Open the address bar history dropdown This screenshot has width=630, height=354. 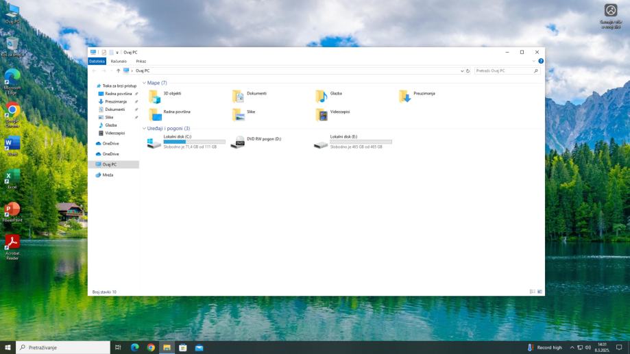(x=461, y=71)
